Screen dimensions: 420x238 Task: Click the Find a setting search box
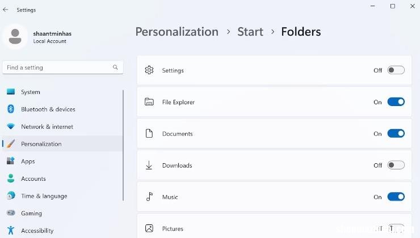[62, 67]
